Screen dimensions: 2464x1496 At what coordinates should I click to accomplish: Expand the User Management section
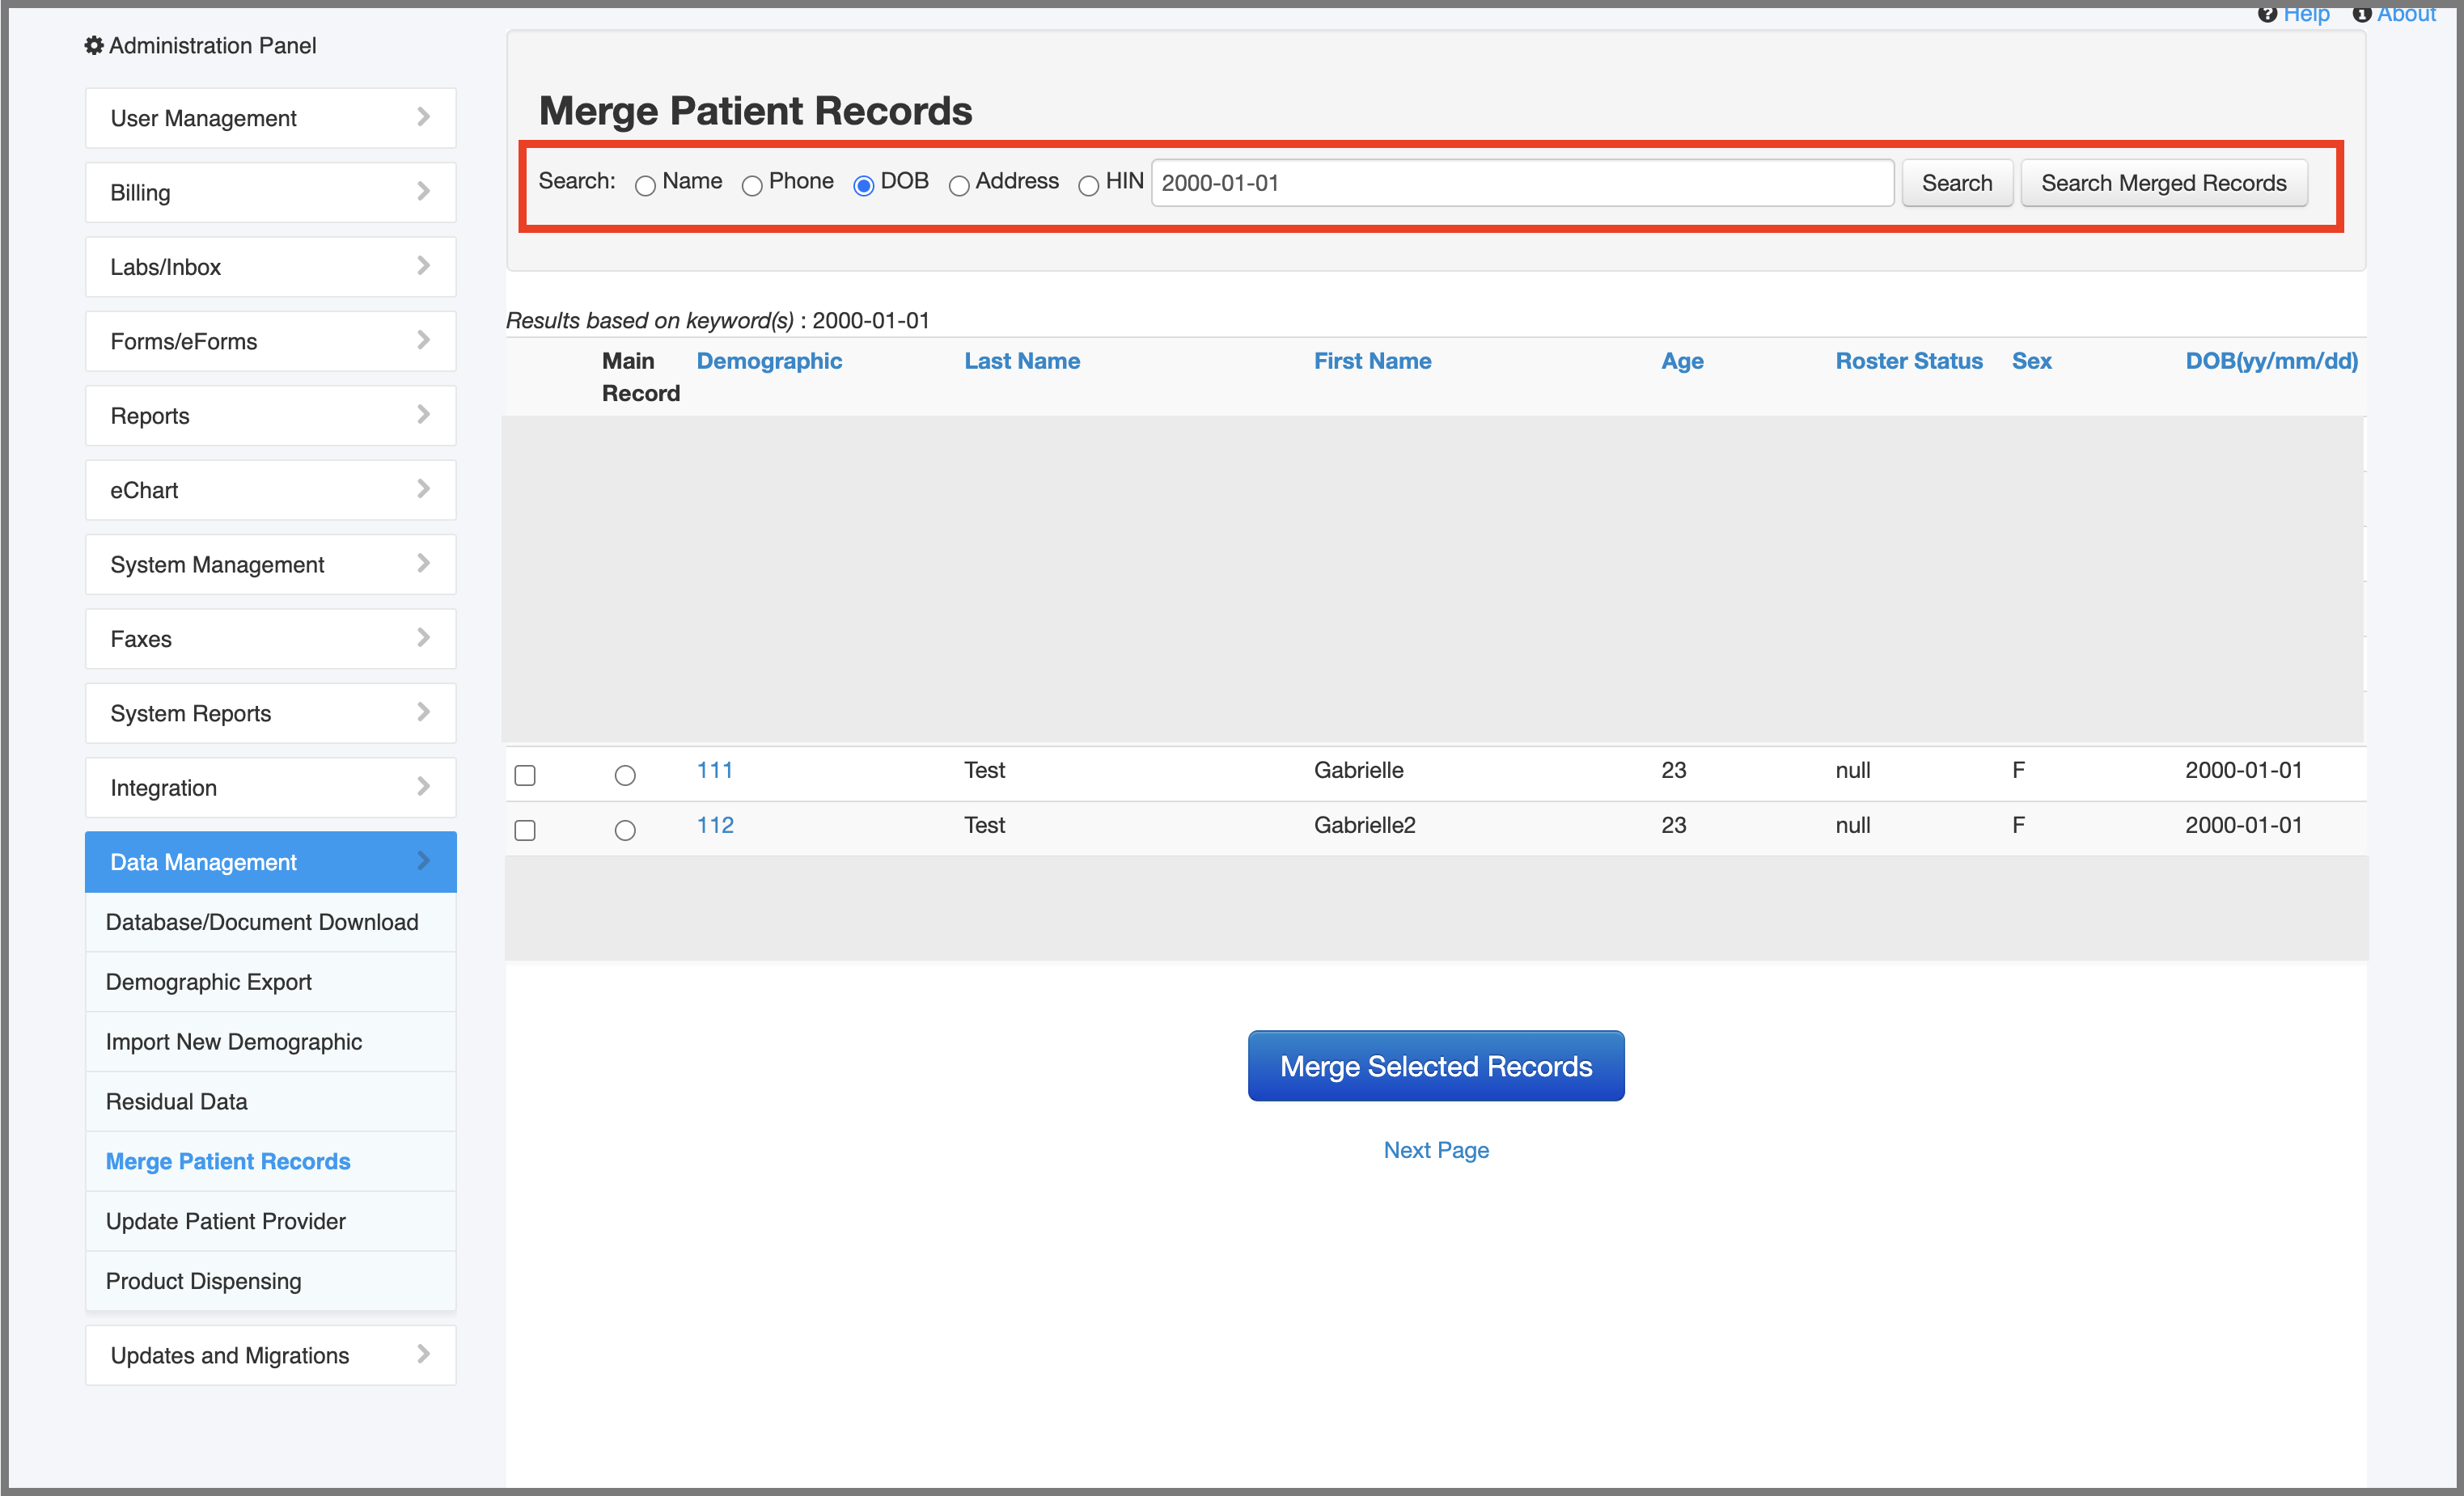pyautogui.click(x=270, y=118)
